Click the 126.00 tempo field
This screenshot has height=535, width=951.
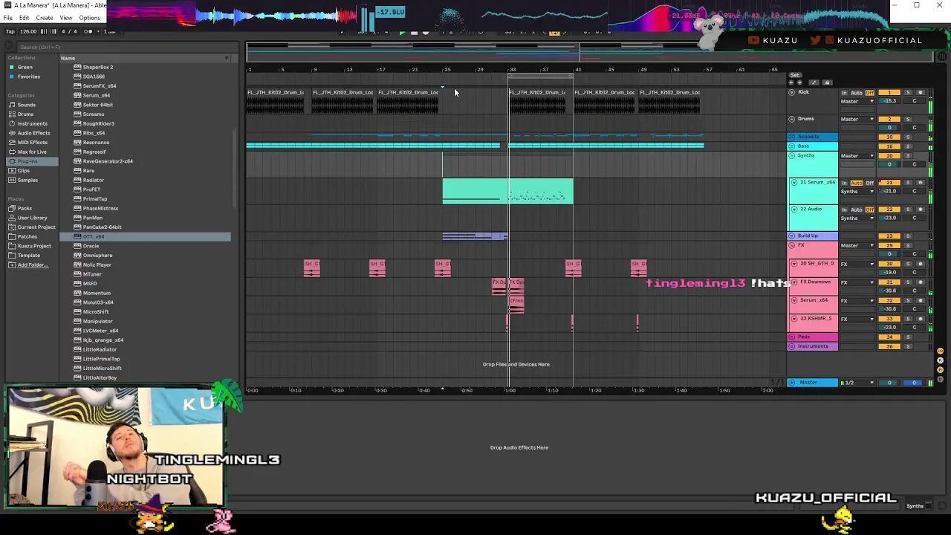click(28, 31)
